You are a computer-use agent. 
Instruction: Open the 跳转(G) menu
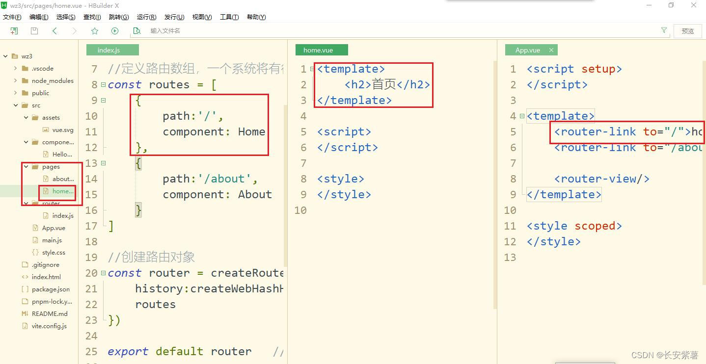coord(119,17)
